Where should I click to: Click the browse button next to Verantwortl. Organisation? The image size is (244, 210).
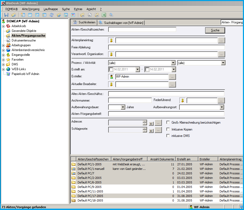(221, 54)
